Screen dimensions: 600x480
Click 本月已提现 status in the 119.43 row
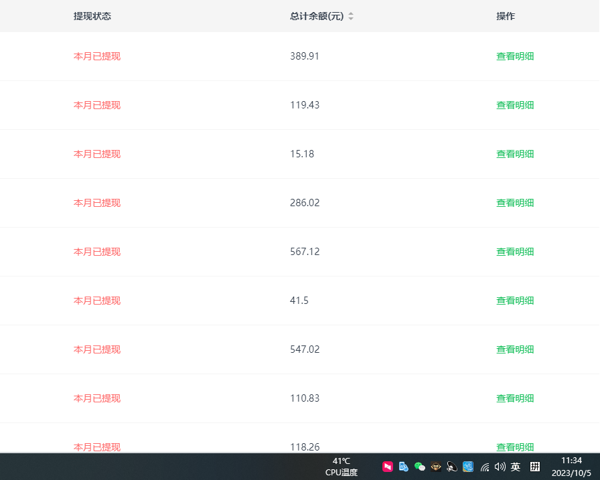point(97,105)
